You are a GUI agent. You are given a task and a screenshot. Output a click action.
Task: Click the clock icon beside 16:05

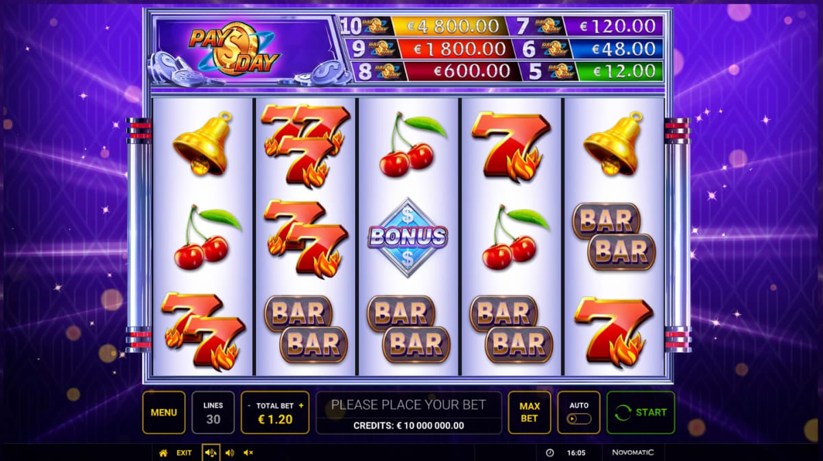(549, 453)
